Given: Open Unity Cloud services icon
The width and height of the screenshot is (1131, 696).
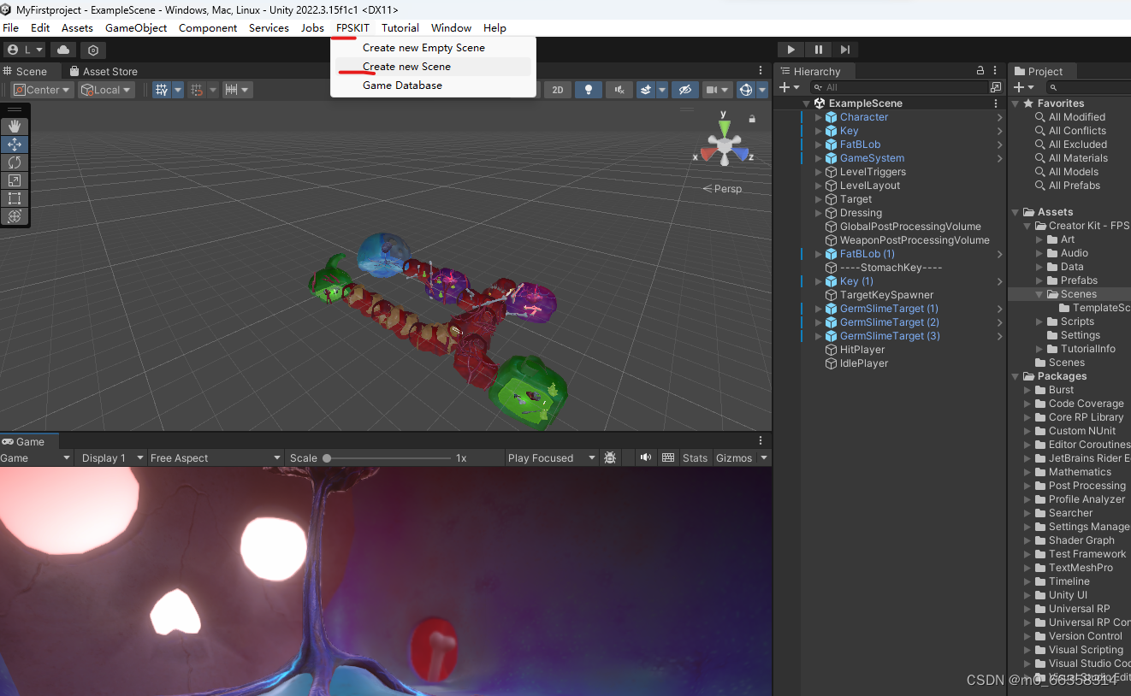Looking at the screenshot, I should [63, 50].
